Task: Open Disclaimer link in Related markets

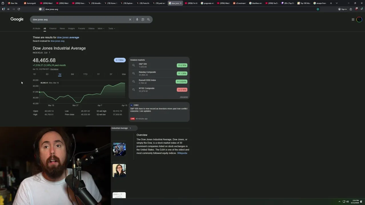Action: (184, 97)
